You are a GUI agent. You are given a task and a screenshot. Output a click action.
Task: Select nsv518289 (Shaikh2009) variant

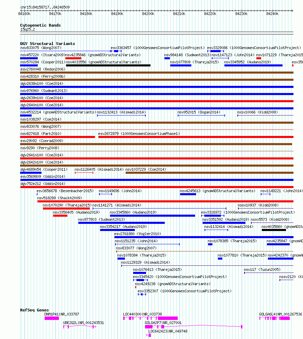(60, 198)
